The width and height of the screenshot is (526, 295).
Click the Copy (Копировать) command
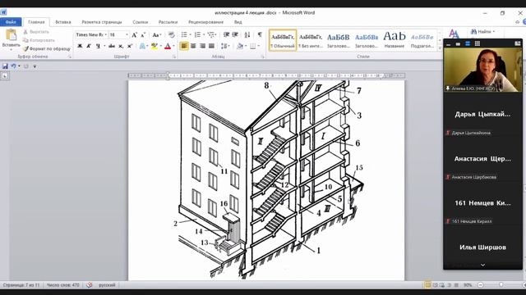click(39, 40)
